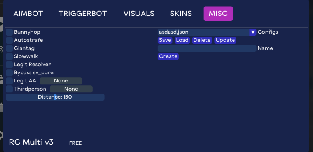This screenshot has height=152, width=313.
Task: Click the Create config button
Action: coord(168,56)
